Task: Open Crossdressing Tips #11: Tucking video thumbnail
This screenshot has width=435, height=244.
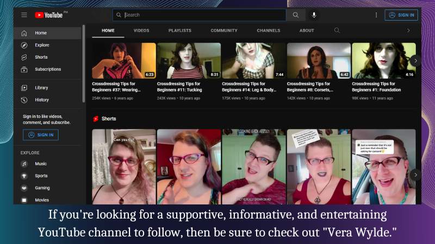Action: tap(189, 61)
